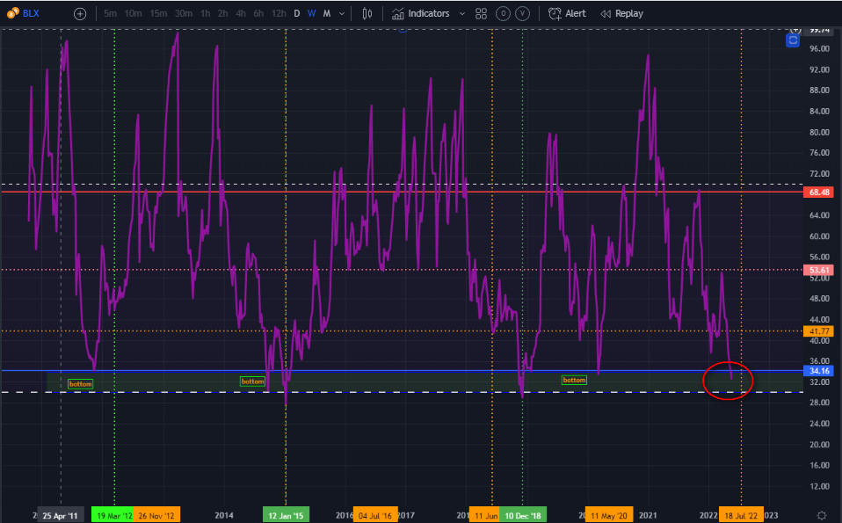Click the circled O toolbar button
This screenshot has width=842, height=523.
pyautogui.click(x=503, y=14)
